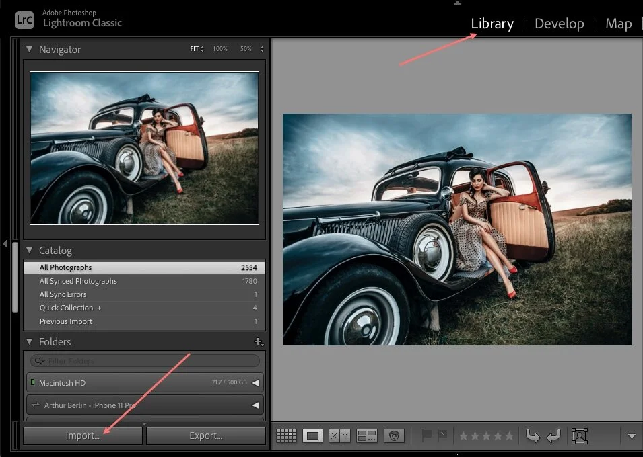The image size is (643, 457).
Task: Open People view face icon
Action: (394, 436)
